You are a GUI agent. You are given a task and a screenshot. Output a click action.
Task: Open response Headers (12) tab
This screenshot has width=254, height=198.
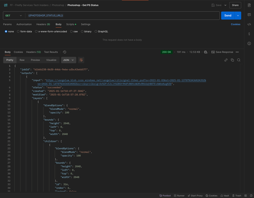coord(34,52)
